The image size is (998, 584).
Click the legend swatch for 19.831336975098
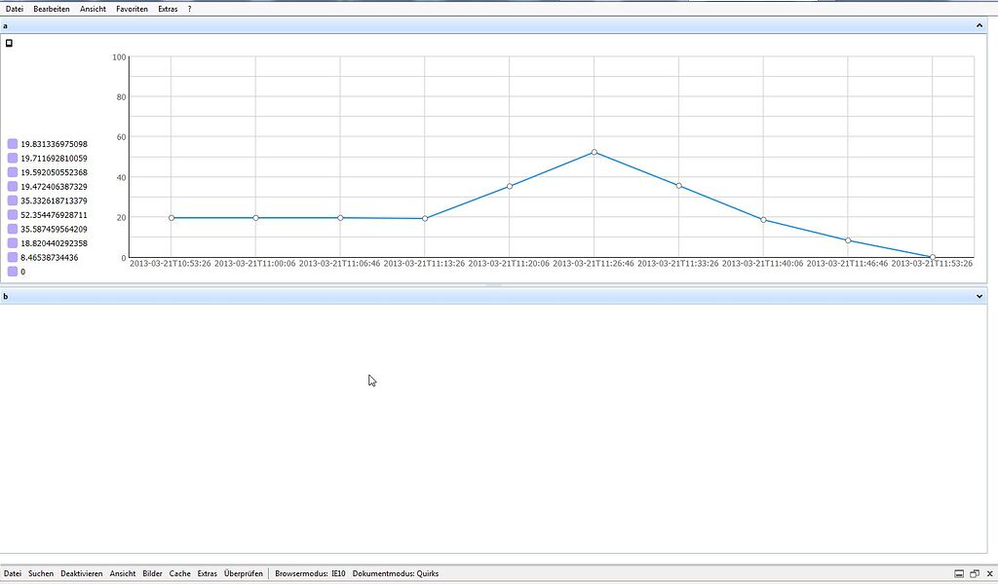[x=13, y=144]
